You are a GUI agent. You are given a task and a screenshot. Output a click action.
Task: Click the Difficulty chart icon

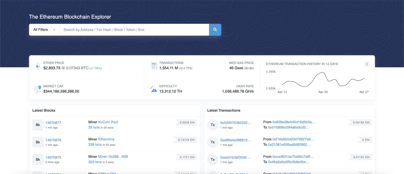coord(154,89)
